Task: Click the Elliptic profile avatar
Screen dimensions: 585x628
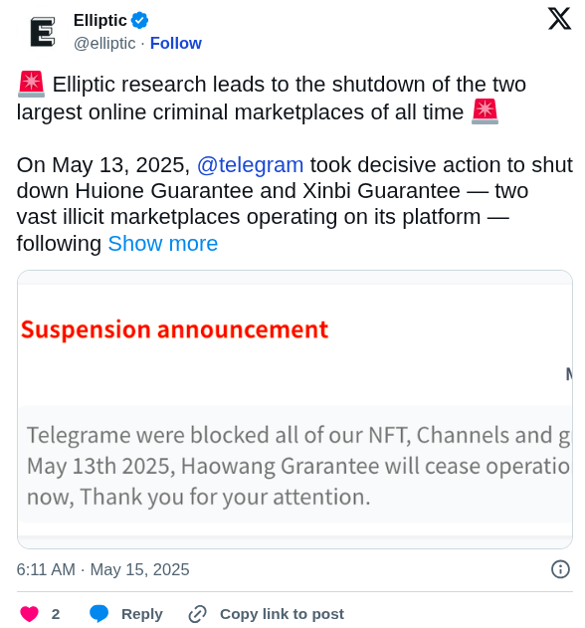Action: click(x=43, y=32)
